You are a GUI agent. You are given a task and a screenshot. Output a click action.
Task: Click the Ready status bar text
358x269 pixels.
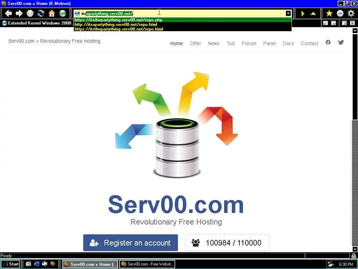(x=6, y=255)
